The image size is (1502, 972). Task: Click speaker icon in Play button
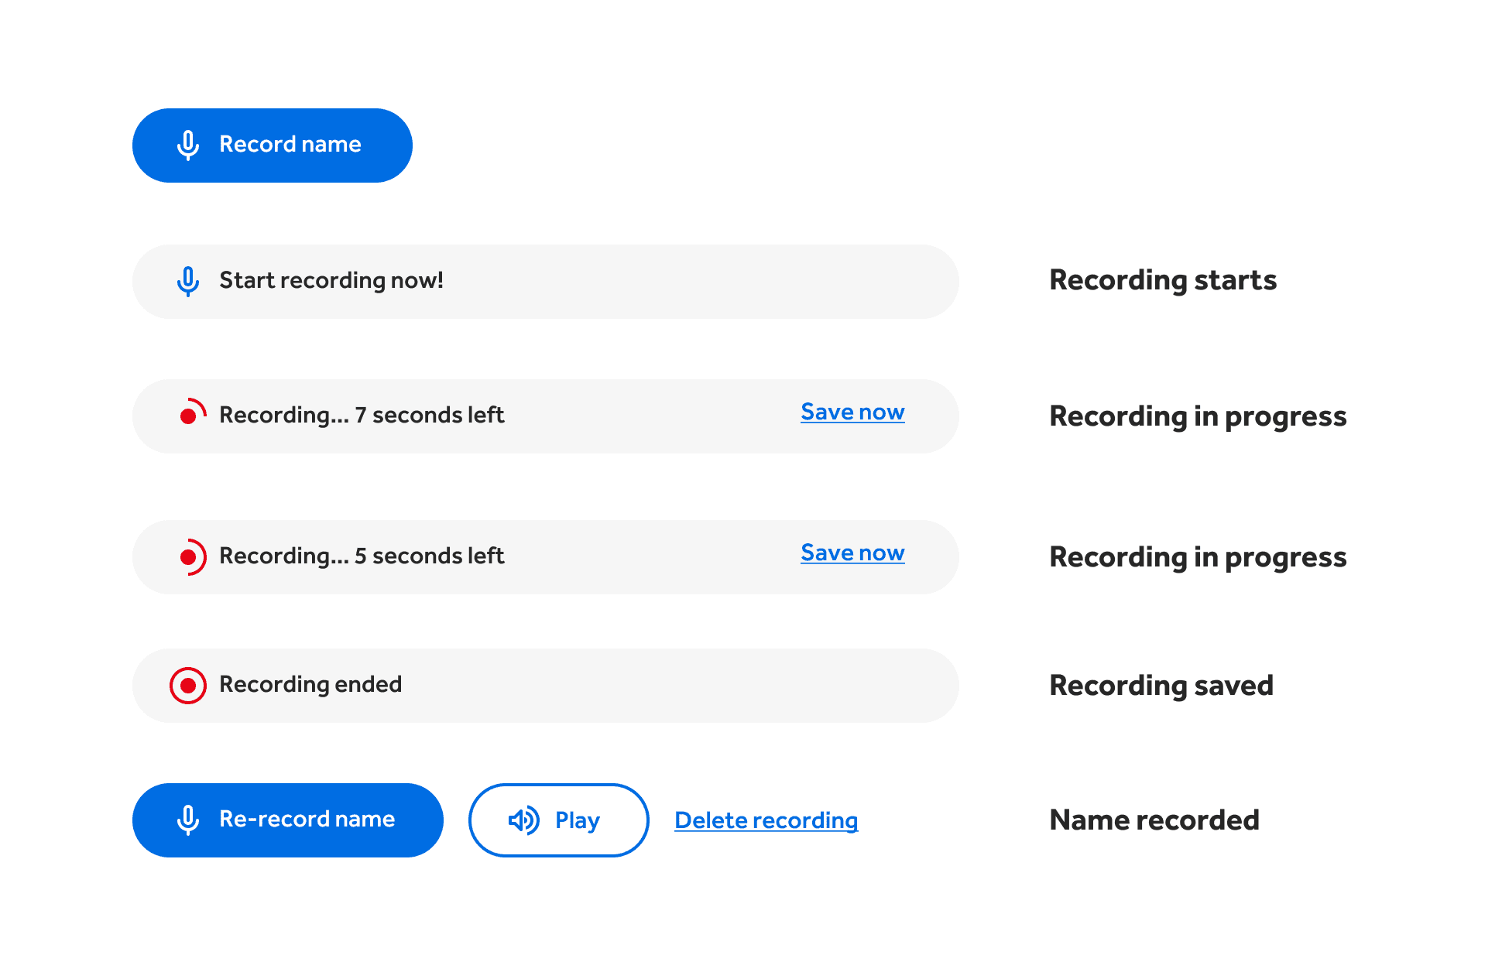point(524,820)
